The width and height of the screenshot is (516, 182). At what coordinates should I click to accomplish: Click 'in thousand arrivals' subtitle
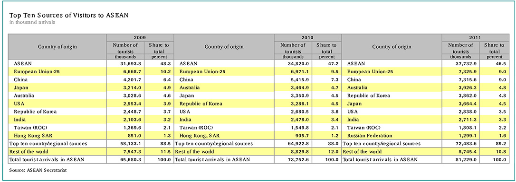pos(32,22)
